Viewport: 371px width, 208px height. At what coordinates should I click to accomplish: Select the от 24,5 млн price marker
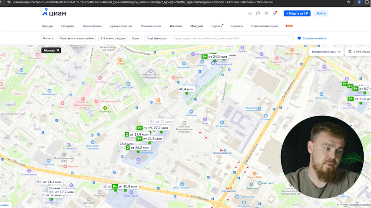pyautogui.click(x=215, y=57)
